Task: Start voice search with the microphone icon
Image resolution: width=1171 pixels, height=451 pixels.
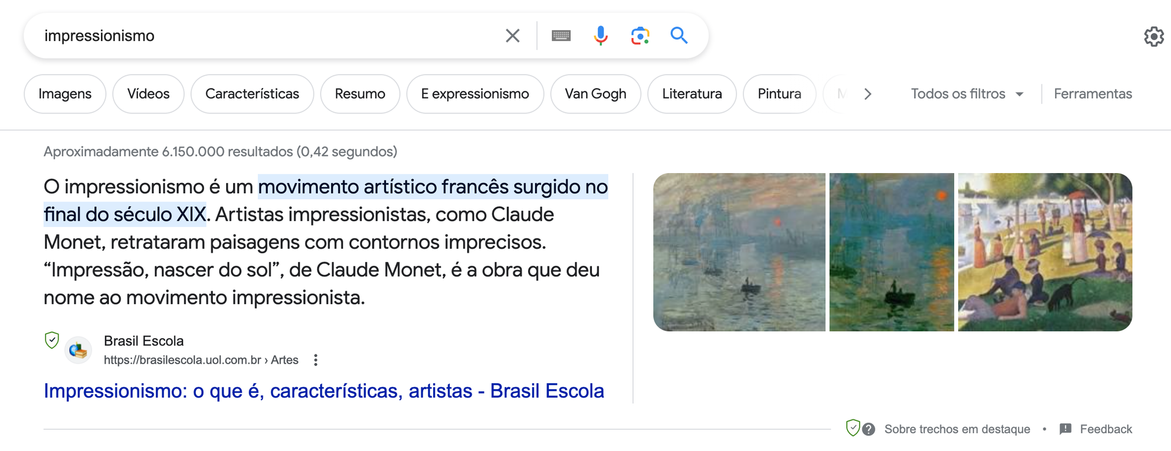Action: 601,35
